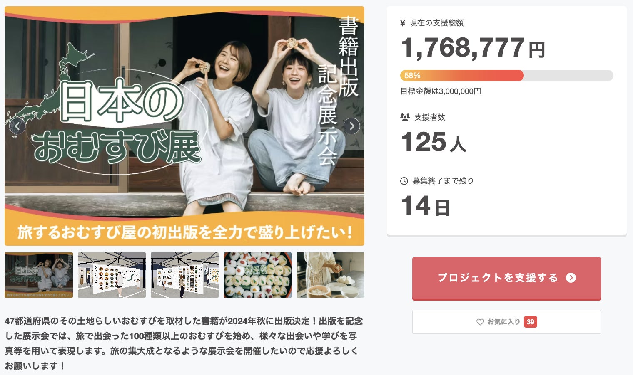Click the red 39 favorites count badge

pos(530,322)
